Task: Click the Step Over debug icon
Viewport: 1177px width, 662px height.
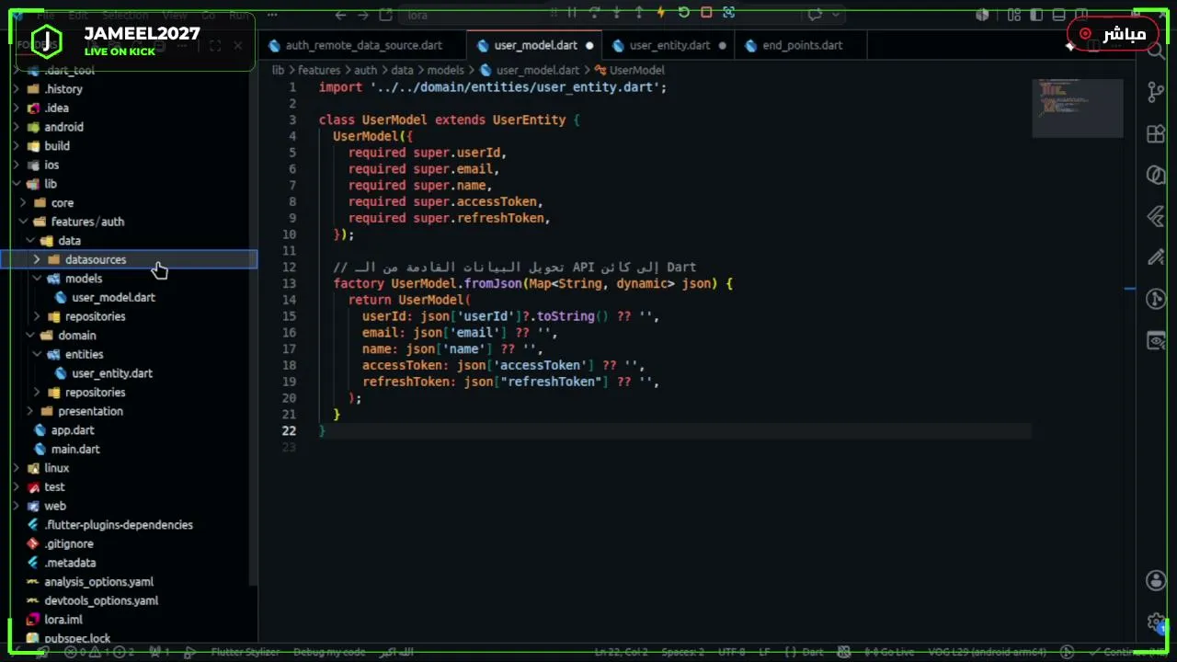Action: [x=594, y=13]
